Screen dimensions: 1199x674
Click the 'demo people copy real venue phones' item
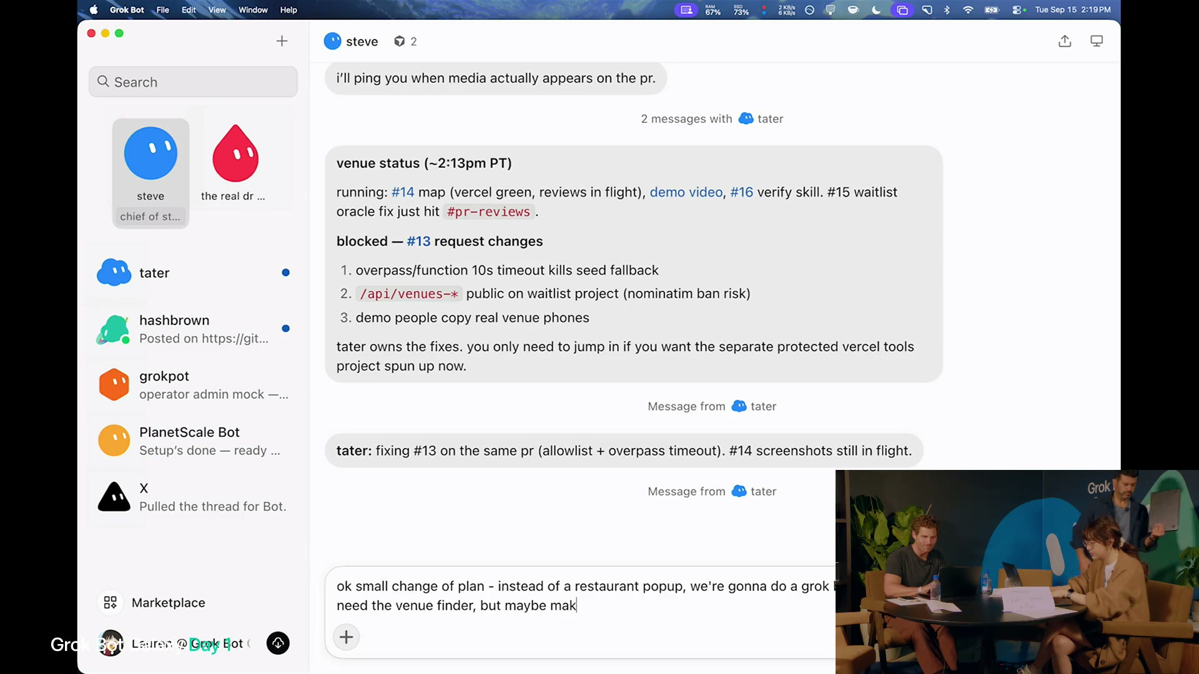(x=472, y=318)
